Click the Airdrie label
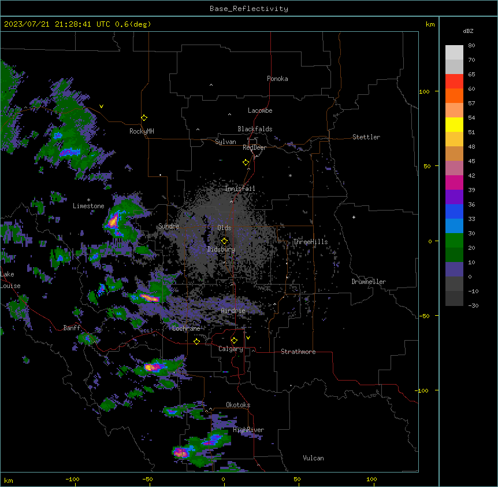 pos(233,311)
